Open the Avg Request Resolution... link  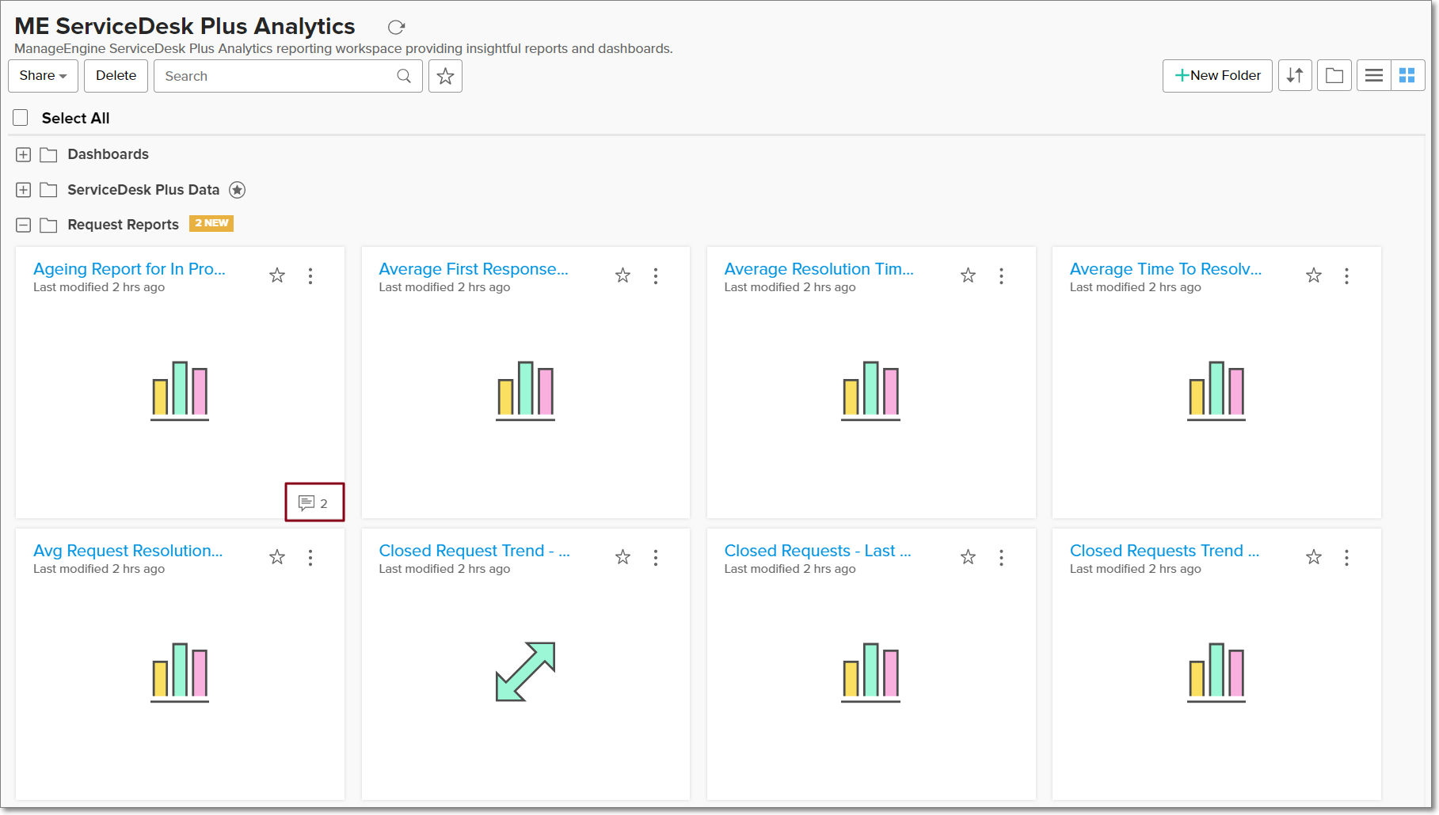tap(128, 551)
